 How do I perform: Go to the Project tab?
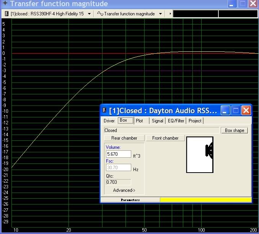(195, 121)
